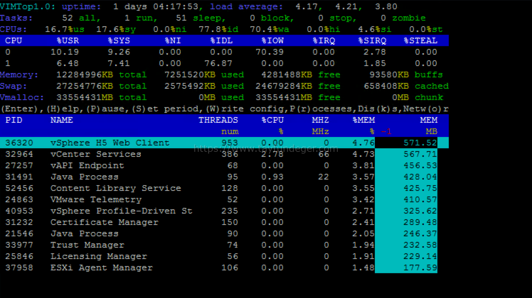Click the %MEM column header

point(363,120)
